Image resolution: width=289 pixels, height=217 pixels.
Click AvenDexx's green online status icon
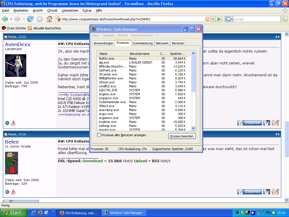coord(7,123)
